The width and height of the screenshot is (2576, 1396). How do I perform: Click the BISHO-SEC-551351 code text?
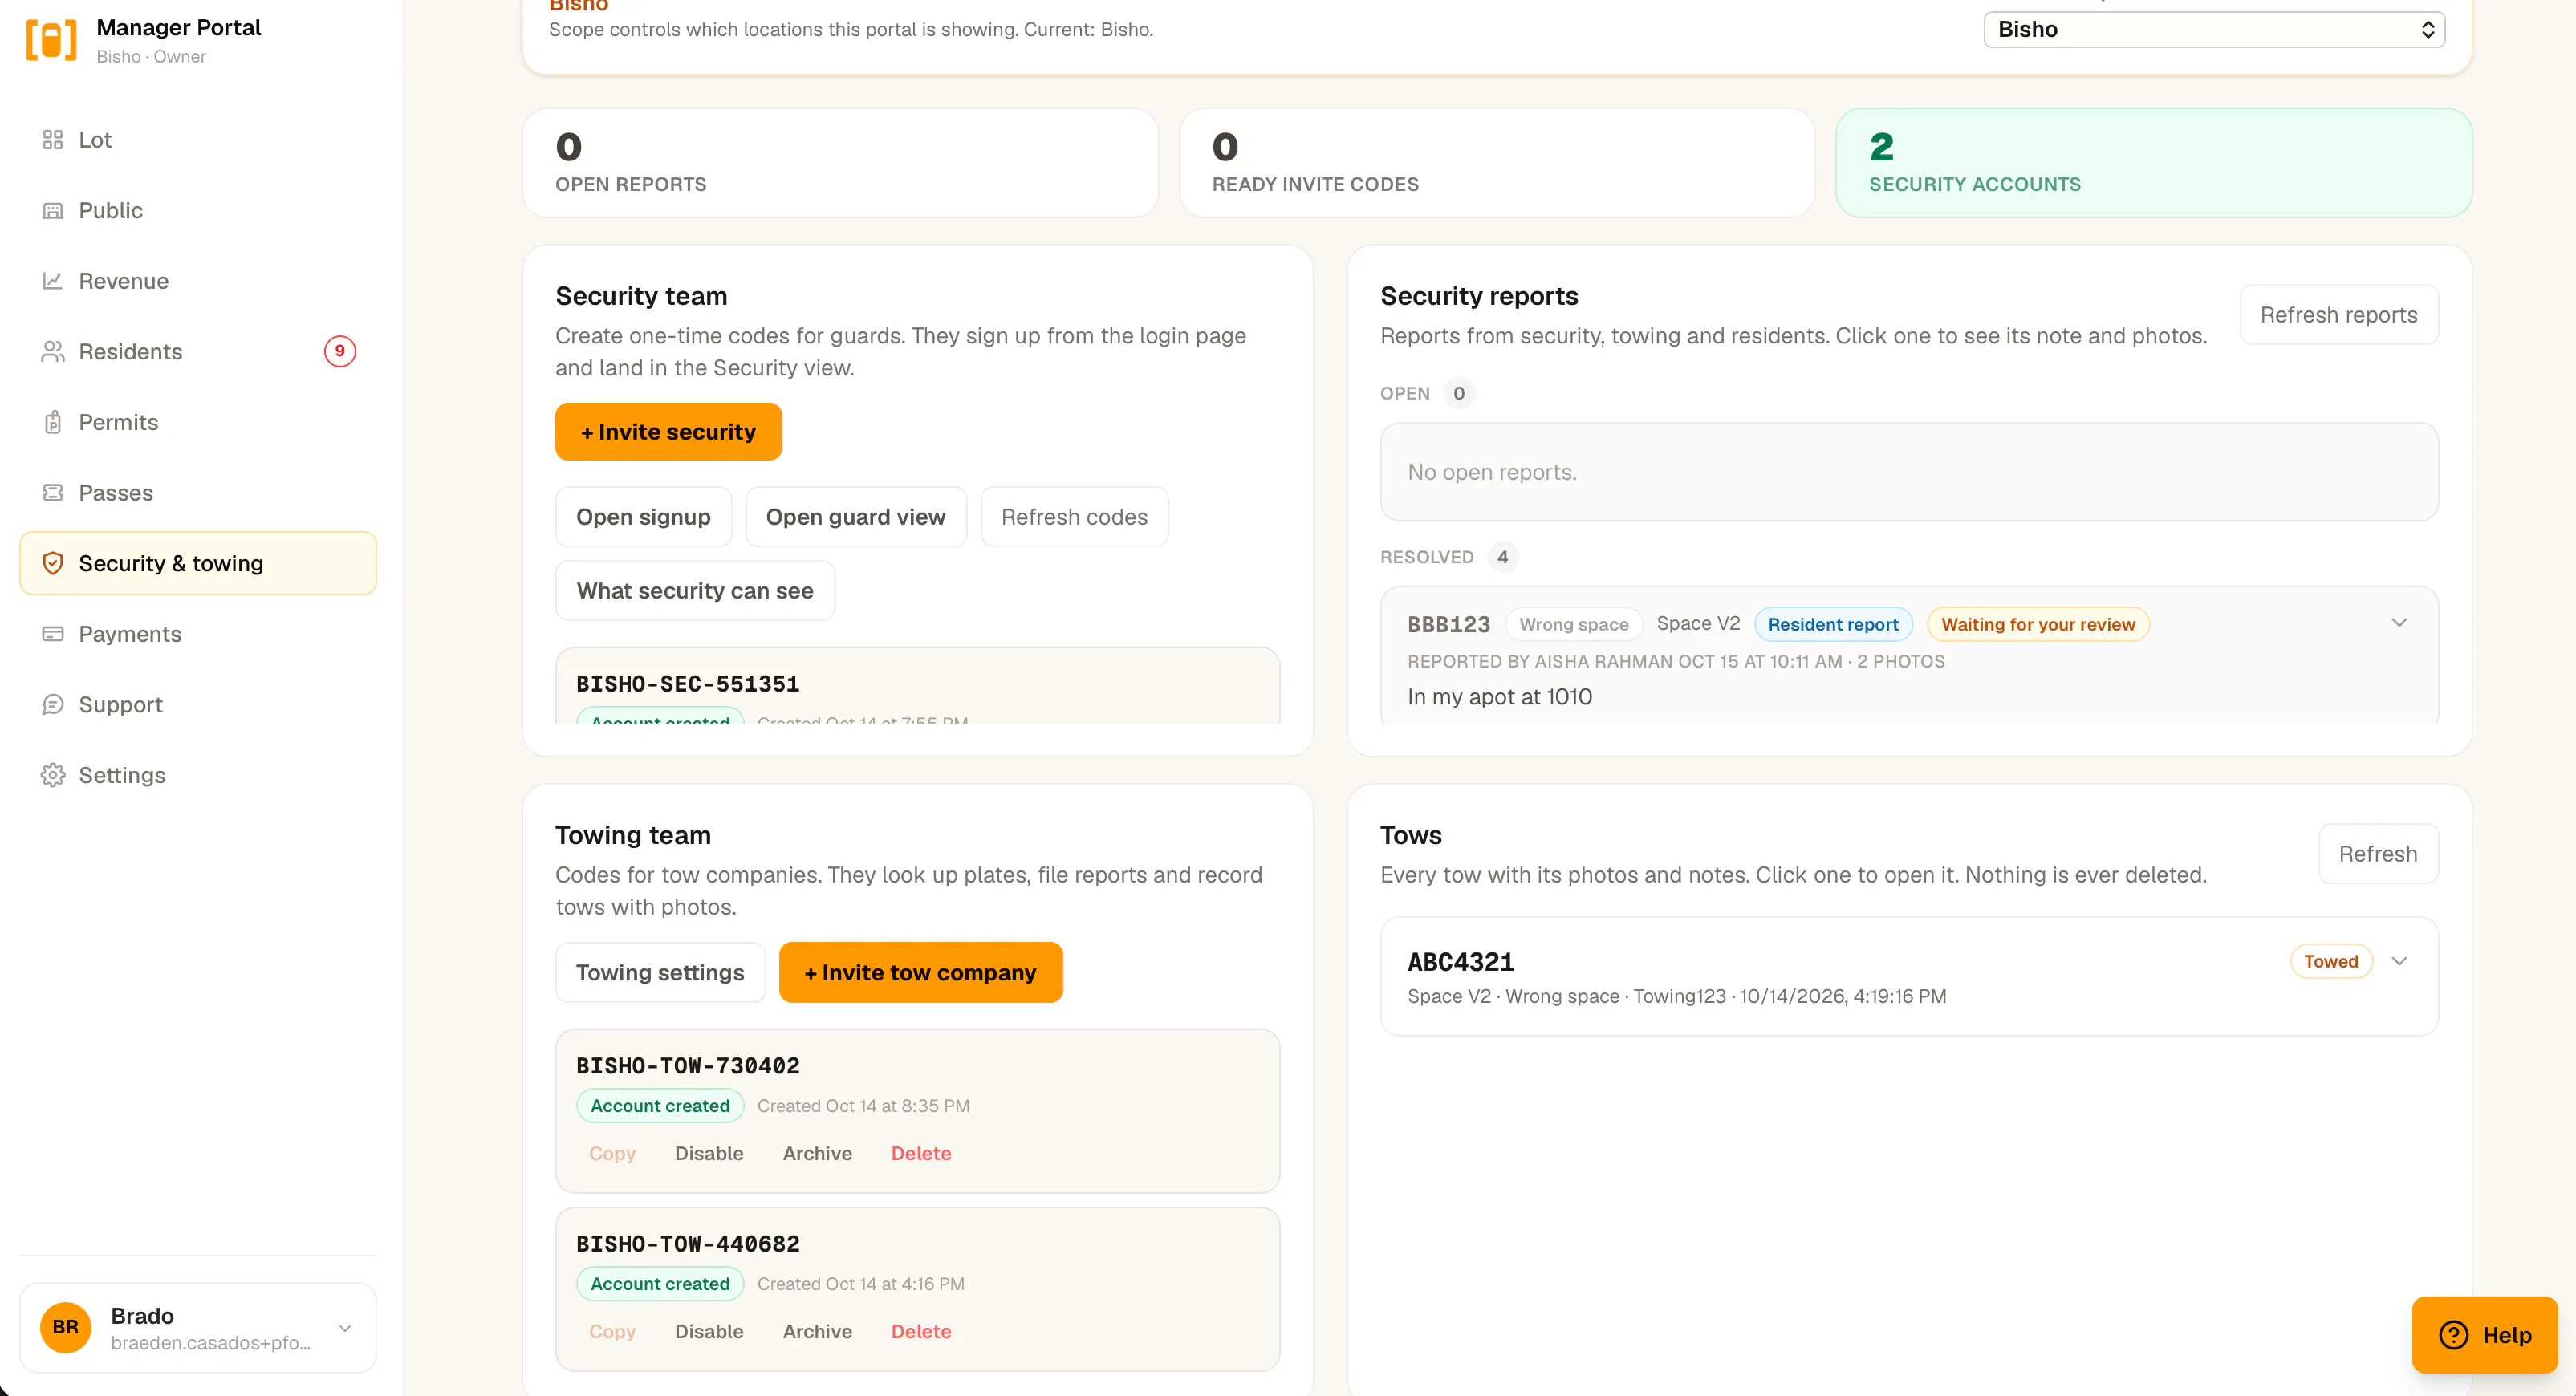coord(688,684)
